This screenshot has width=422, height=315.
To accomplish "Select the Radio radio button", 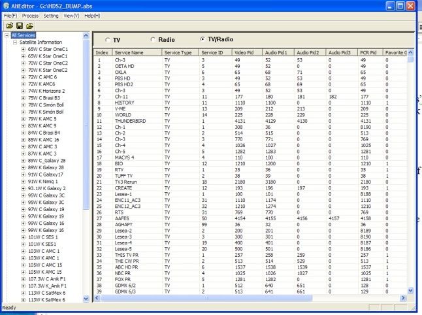I will [153, 40].
